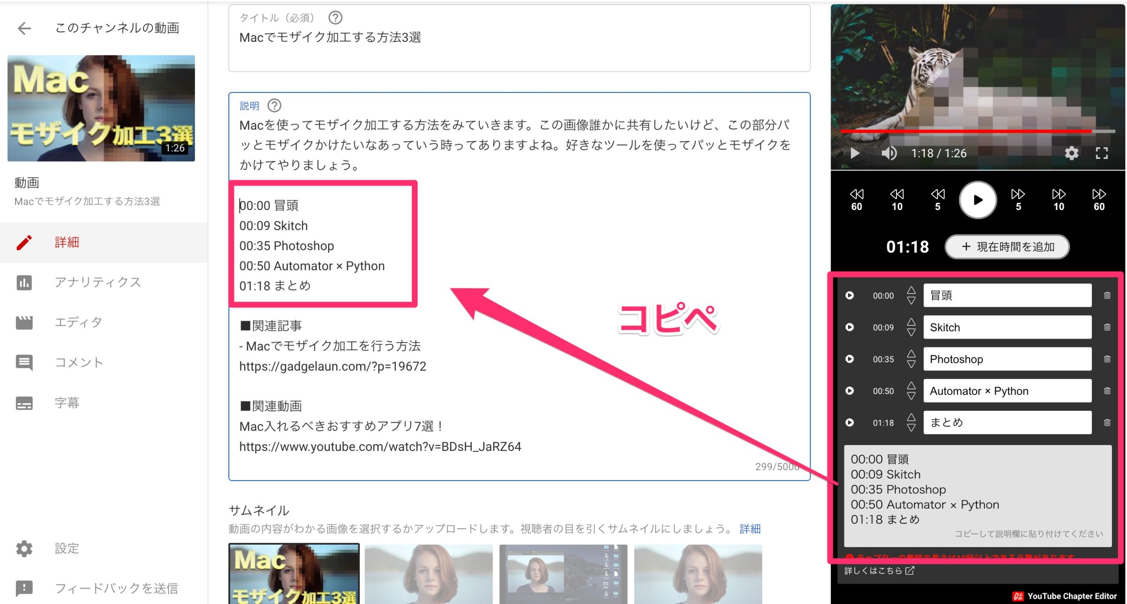Edit the Automator × Python title field
The width and height of the screenshot is (1127, 604).
pyautogui.click(x=1007, y=391)
